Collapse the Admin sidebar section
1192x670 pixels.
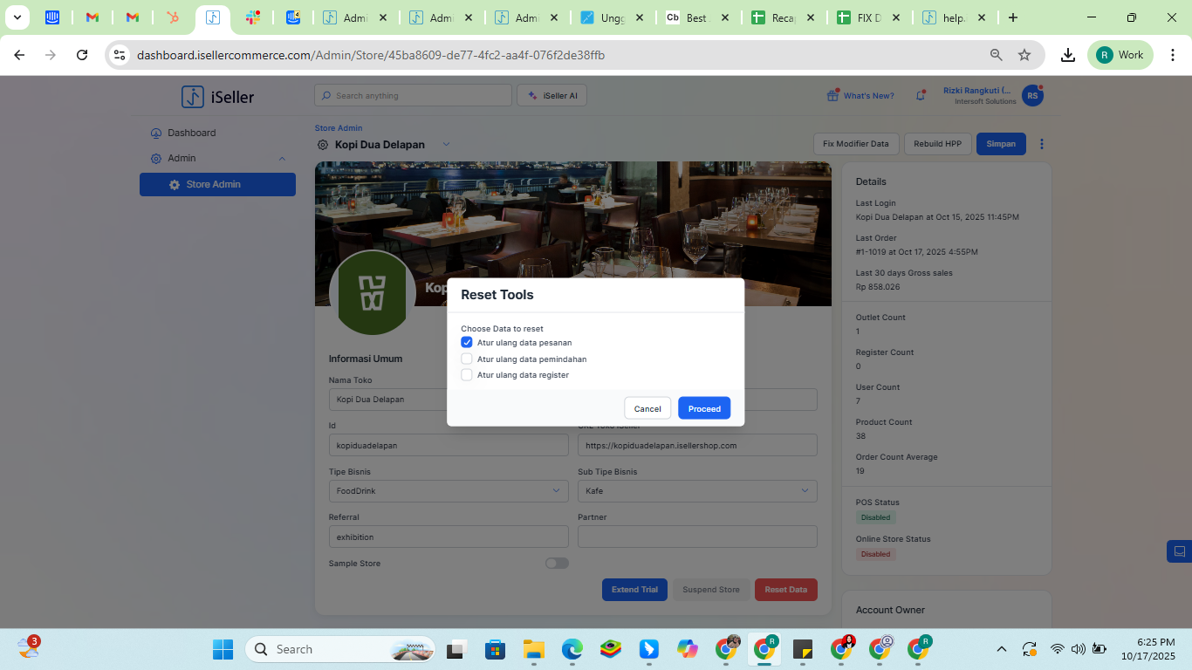click(282, 159)
